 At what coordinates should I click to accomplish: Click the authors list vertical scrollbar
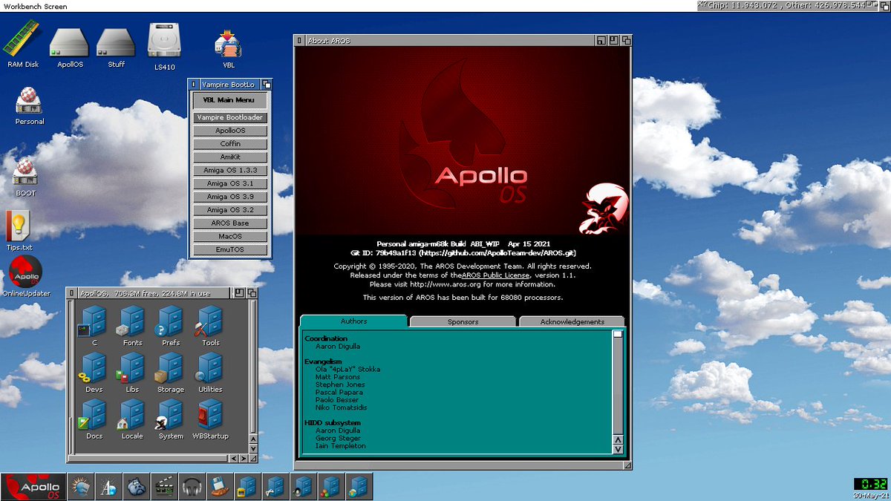[x=618, y=382]
